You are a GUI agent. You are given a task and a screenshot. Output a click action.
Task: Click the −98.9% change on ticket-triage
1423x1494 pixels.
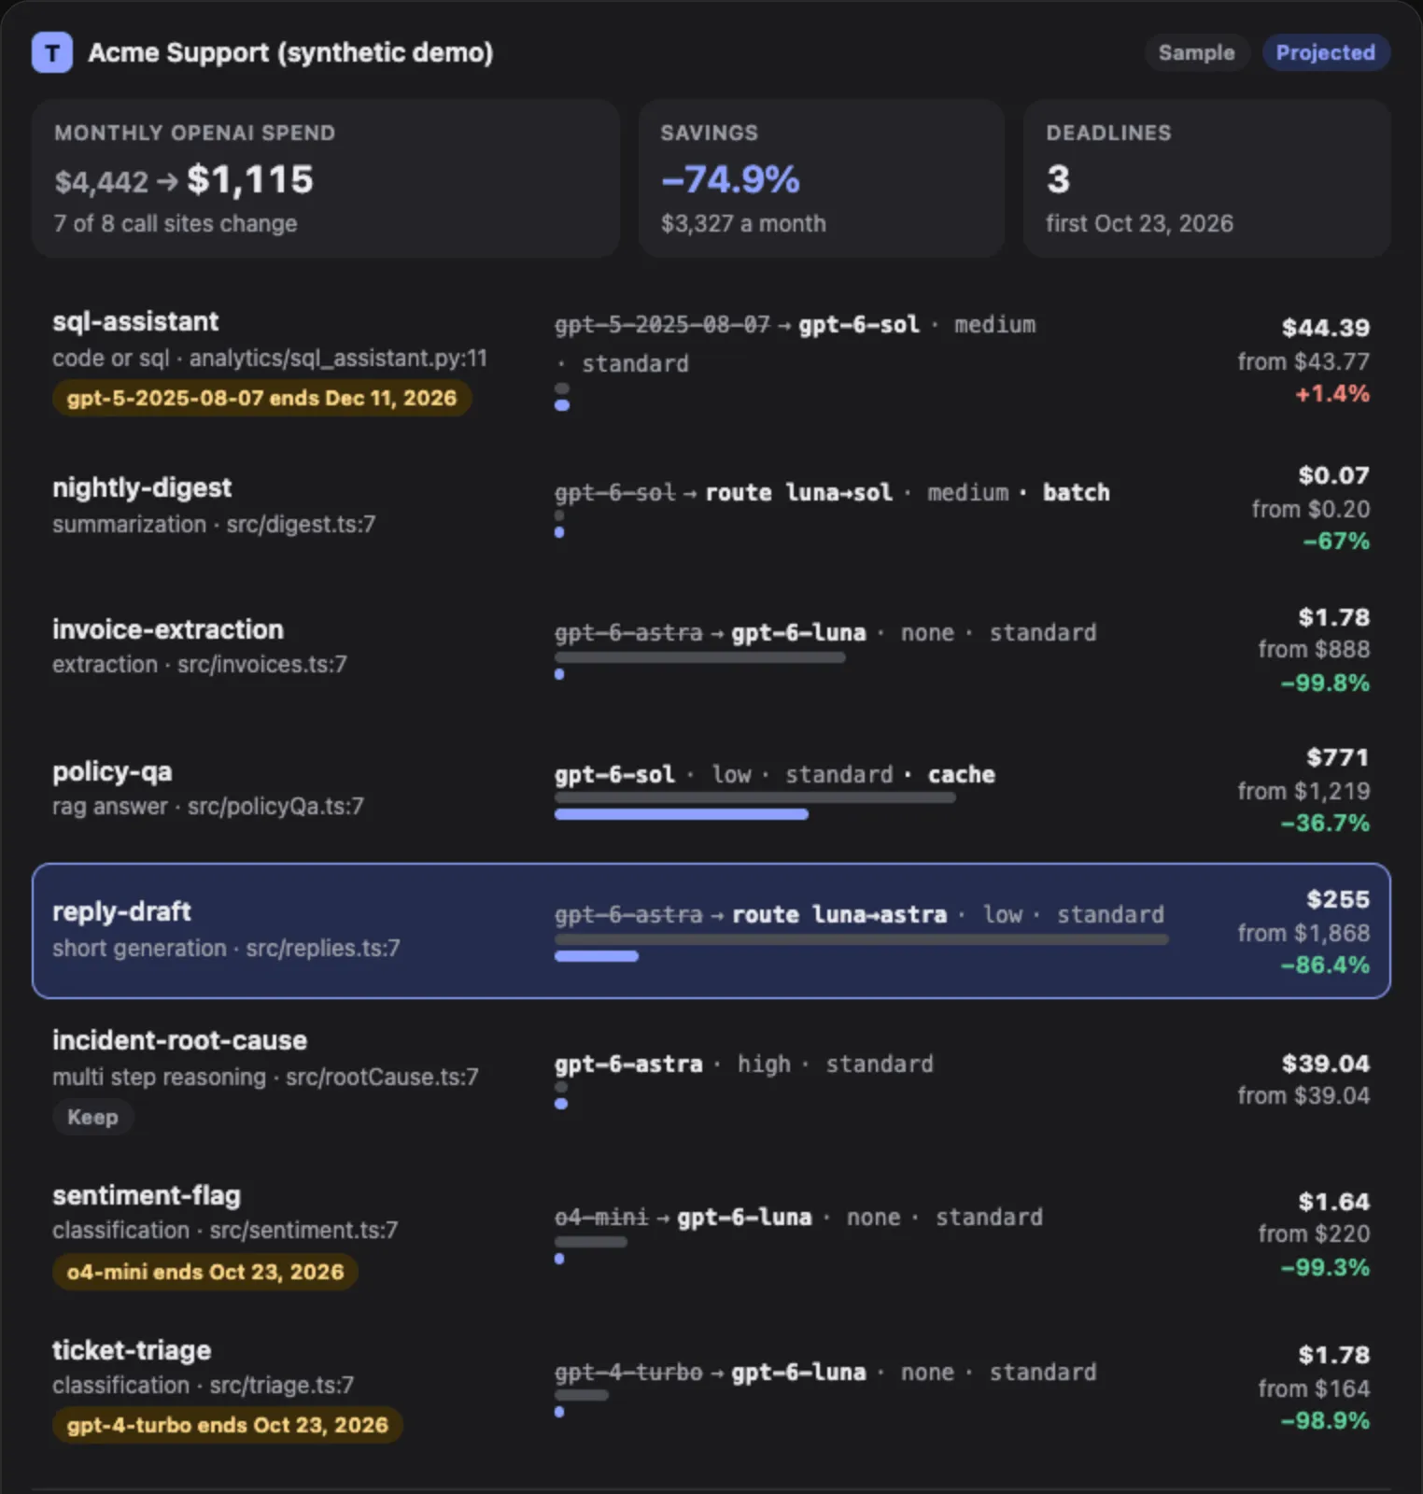(1325, 1421)
